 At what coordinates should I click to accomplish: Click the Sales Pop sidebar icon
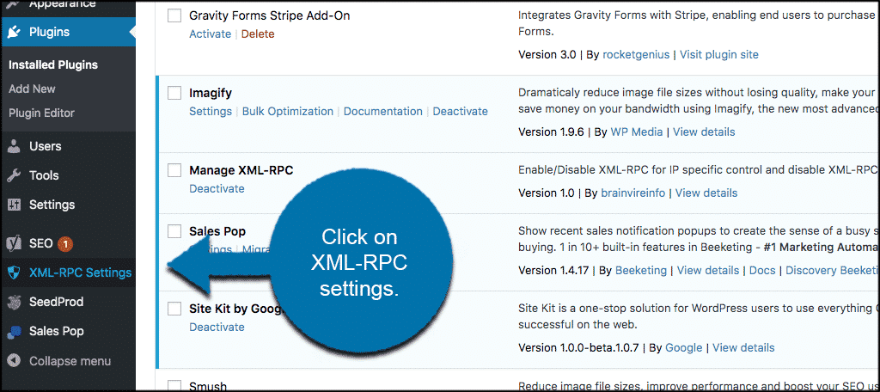point(14,331)
